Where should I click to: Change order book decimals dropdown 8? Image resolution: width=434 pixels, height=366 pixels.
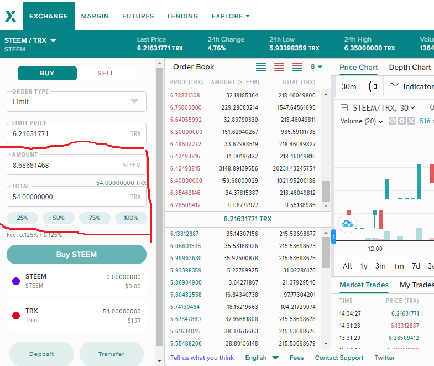tap(316, 67)
